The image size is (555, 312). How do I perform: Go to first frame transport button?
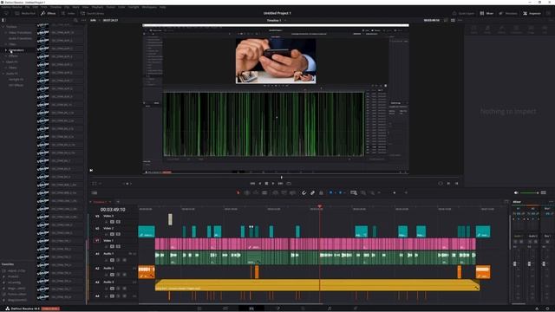(252, 184)
